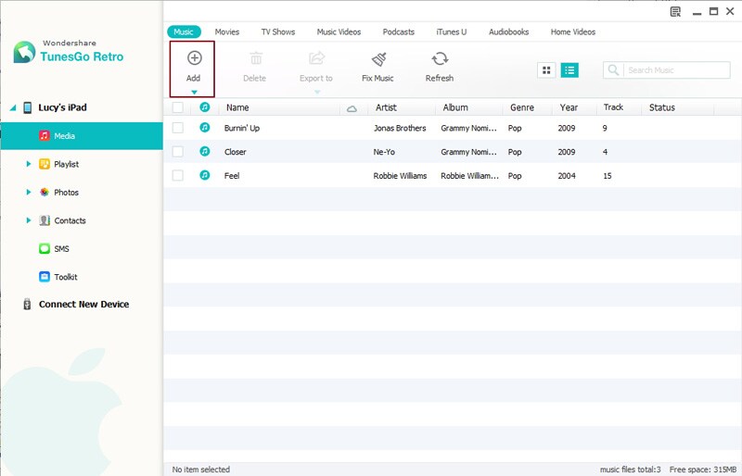Click music icon beside Closer
Image resolution: width=742 pixels, height=476 pixels.
pos(205,151)
